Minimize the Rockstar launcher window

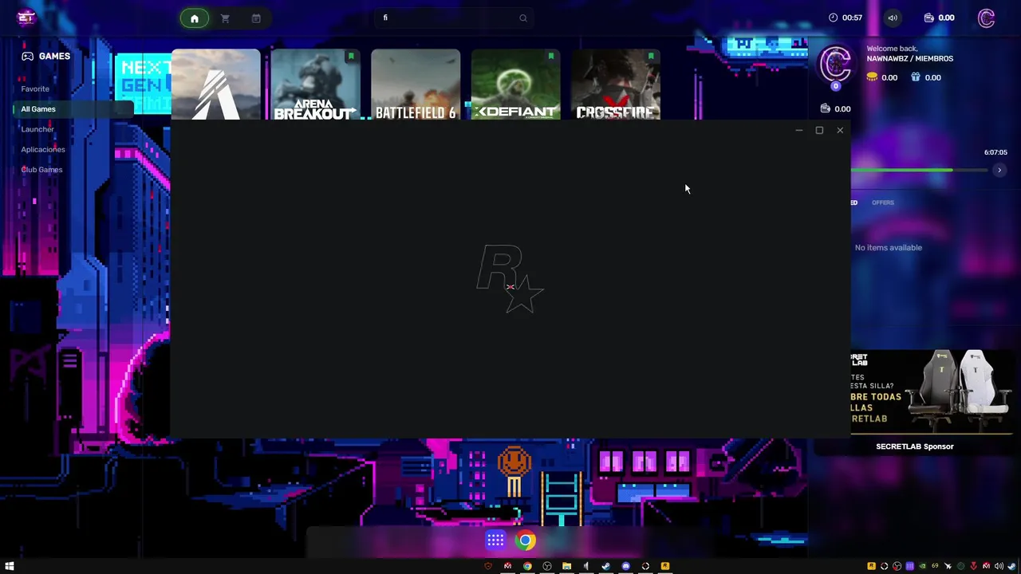click(x=798, y=130)
